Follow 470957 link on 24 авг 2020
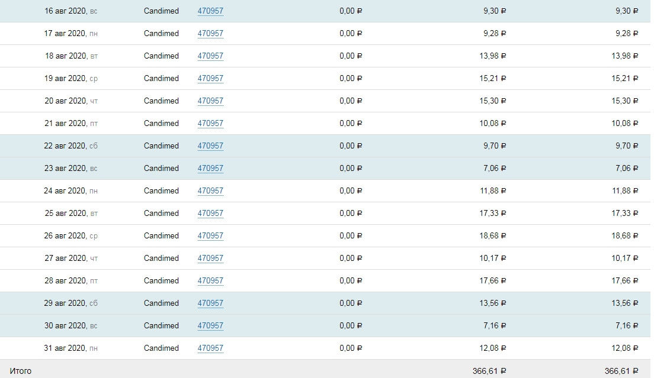654x378 pixels. 210,191
